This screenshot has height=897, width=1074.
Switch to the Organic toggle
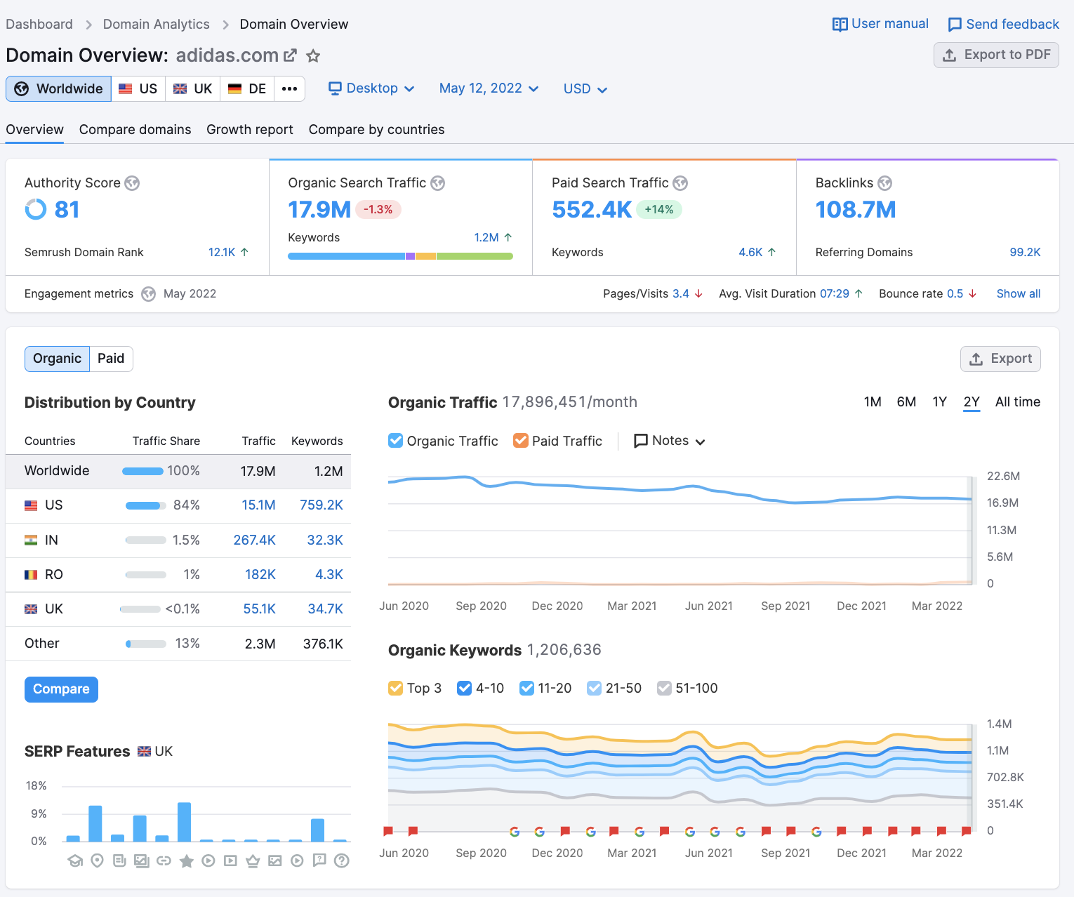(x=57, y=359)
